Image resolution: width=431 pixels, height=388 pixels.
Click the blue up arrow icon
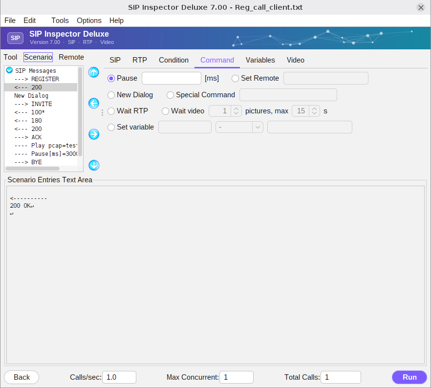point(94,72)
